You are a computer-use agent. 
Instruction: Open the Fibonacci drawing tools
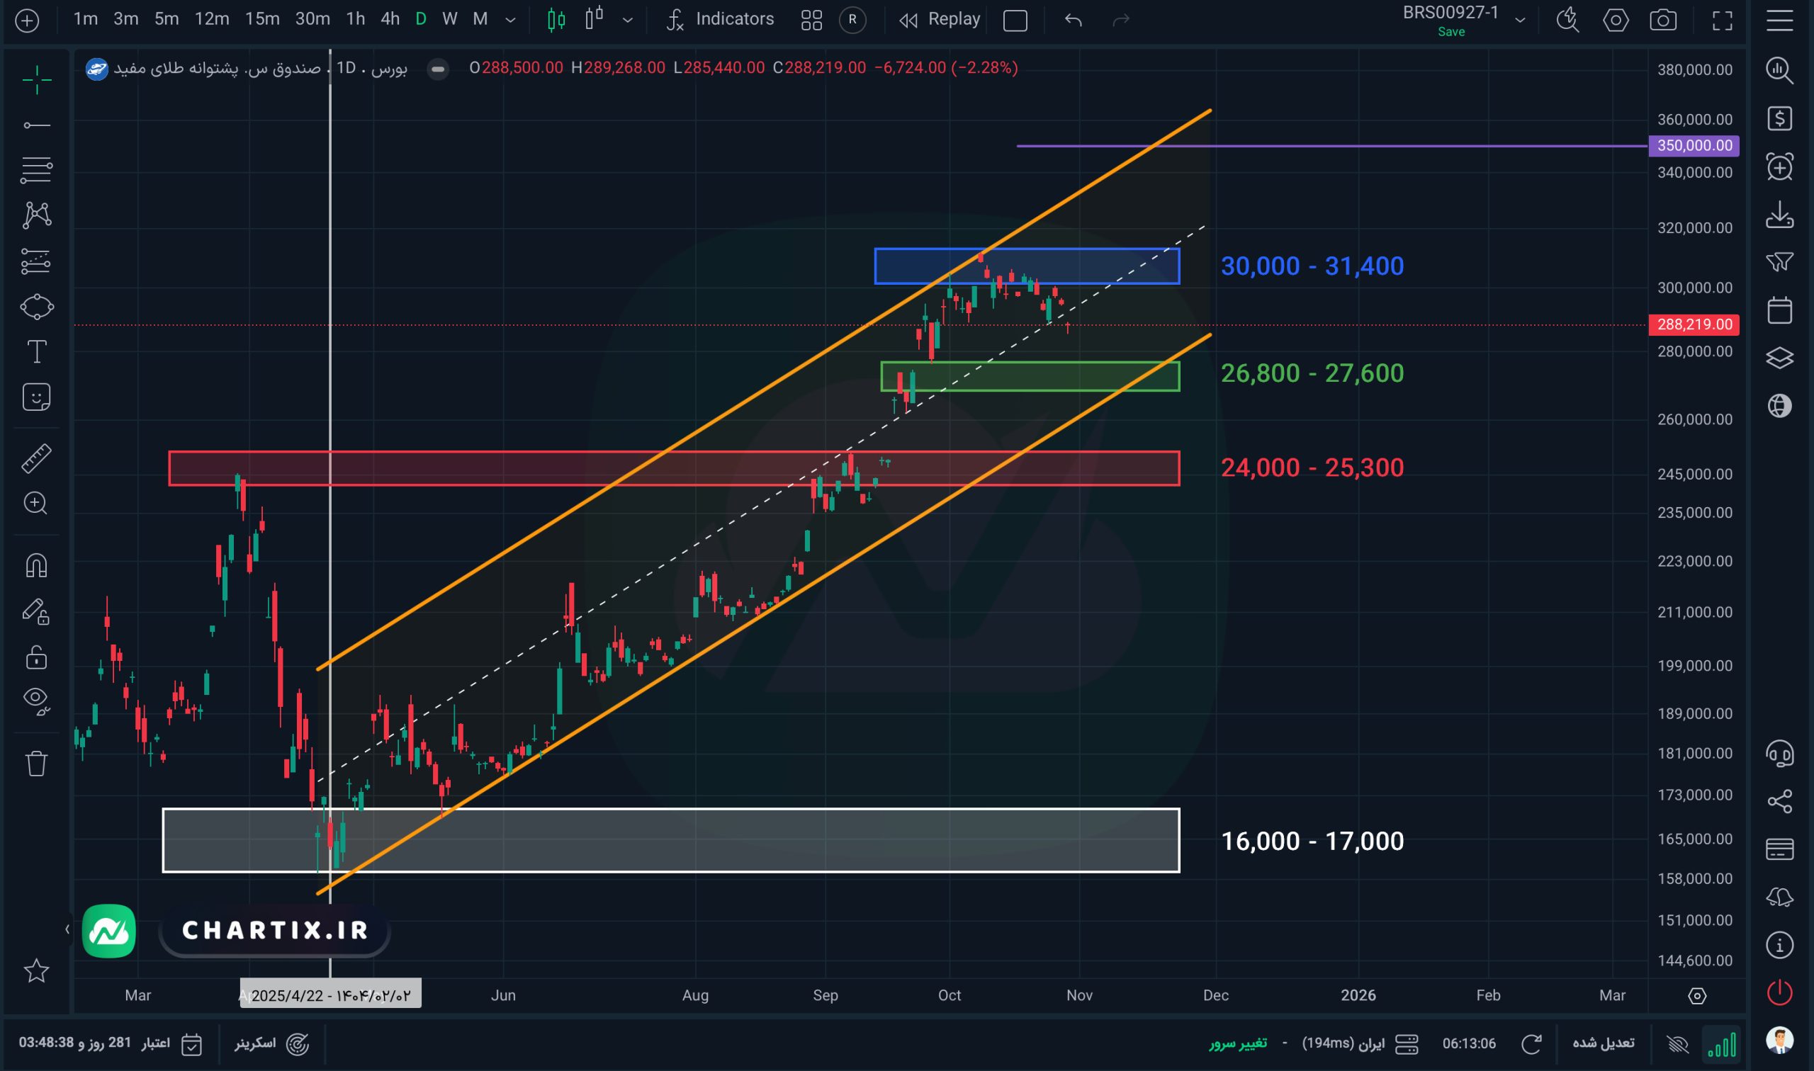pyautogui.click(x=36, y=170)
